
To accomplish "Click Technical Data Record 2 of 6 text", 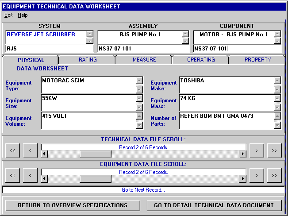I will [143, 147].
